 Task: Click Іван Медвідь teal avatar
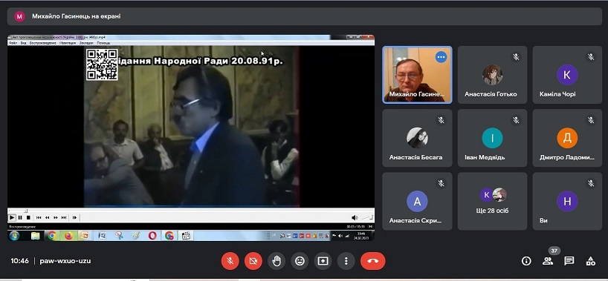pyautogui.click(x=493, y=138)
